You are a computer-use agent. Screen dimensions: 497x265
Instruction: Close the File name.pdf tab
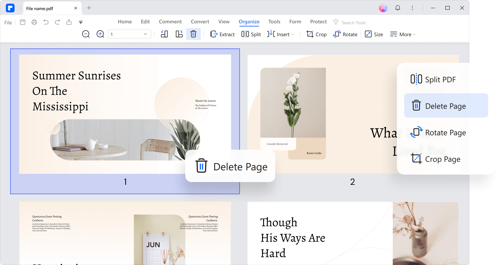[76, 8]
